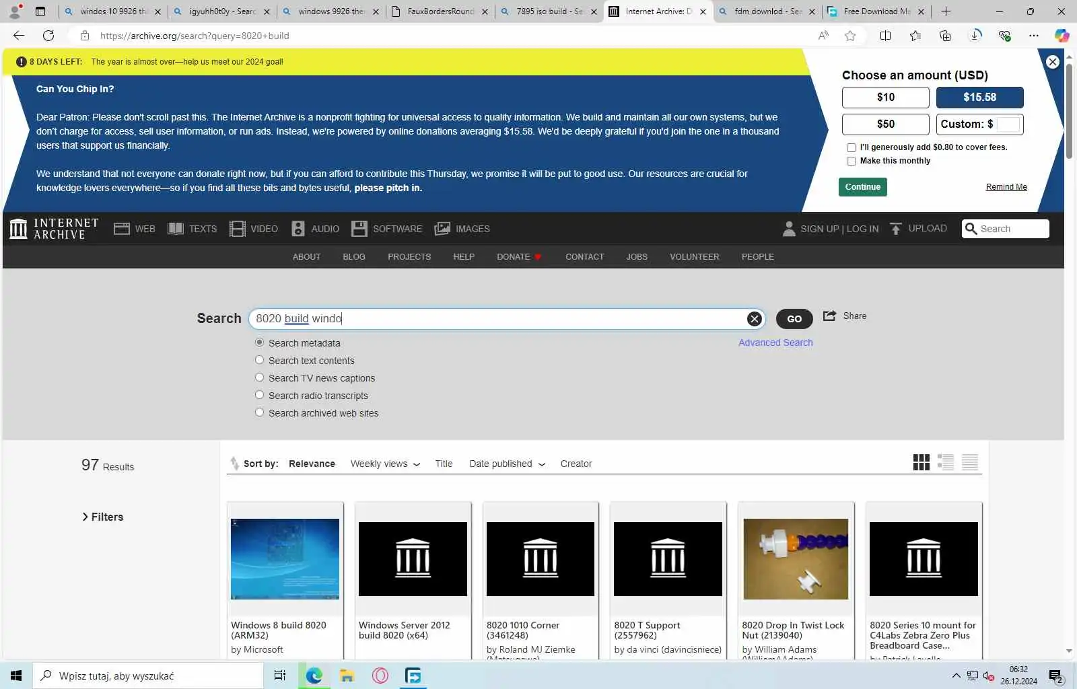Switch results to list view

pyautogui.click(x=946, y=462)
